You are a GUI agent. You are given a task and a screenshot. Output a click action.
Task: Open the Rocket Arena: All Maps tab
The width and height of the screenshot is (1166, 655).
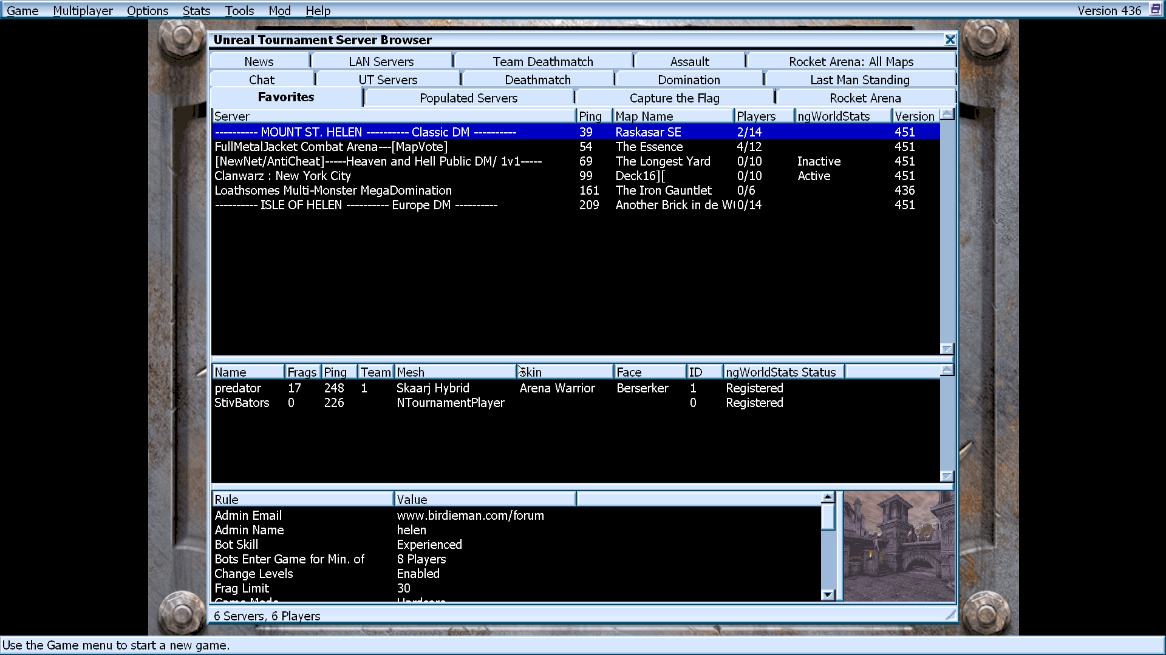click(851, 61)
